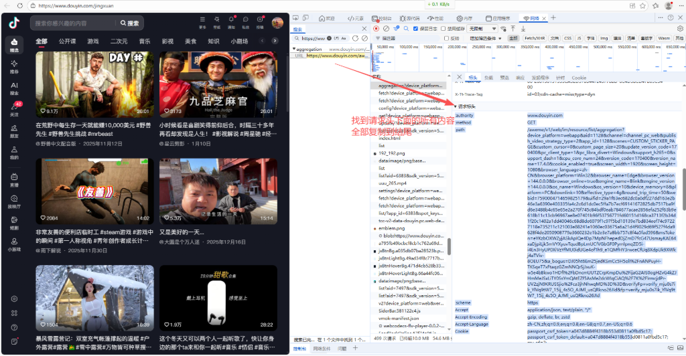Switch to the 元素 DevTools tab
The height and width of the screenshot is (356, 686).
point(356,18)
